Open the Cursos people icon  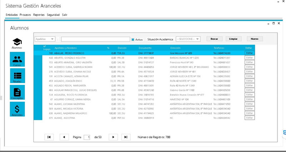pyautogui.click(x=17, y=59)
